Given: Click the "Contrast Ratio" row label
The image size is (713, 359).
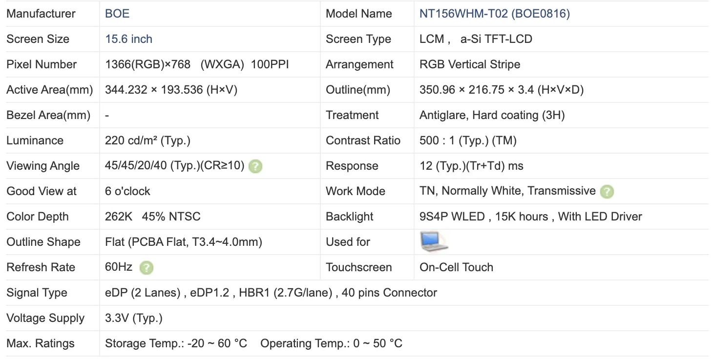Looking at the screenshot, I should [363, 140].
